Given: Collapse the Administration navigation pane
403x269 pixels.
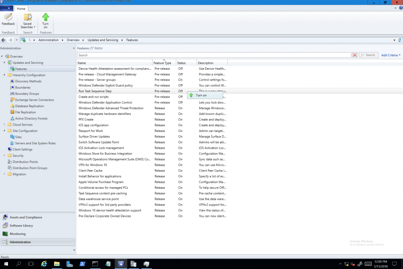Looking at the screenshot, I should (x=74, y=48).
